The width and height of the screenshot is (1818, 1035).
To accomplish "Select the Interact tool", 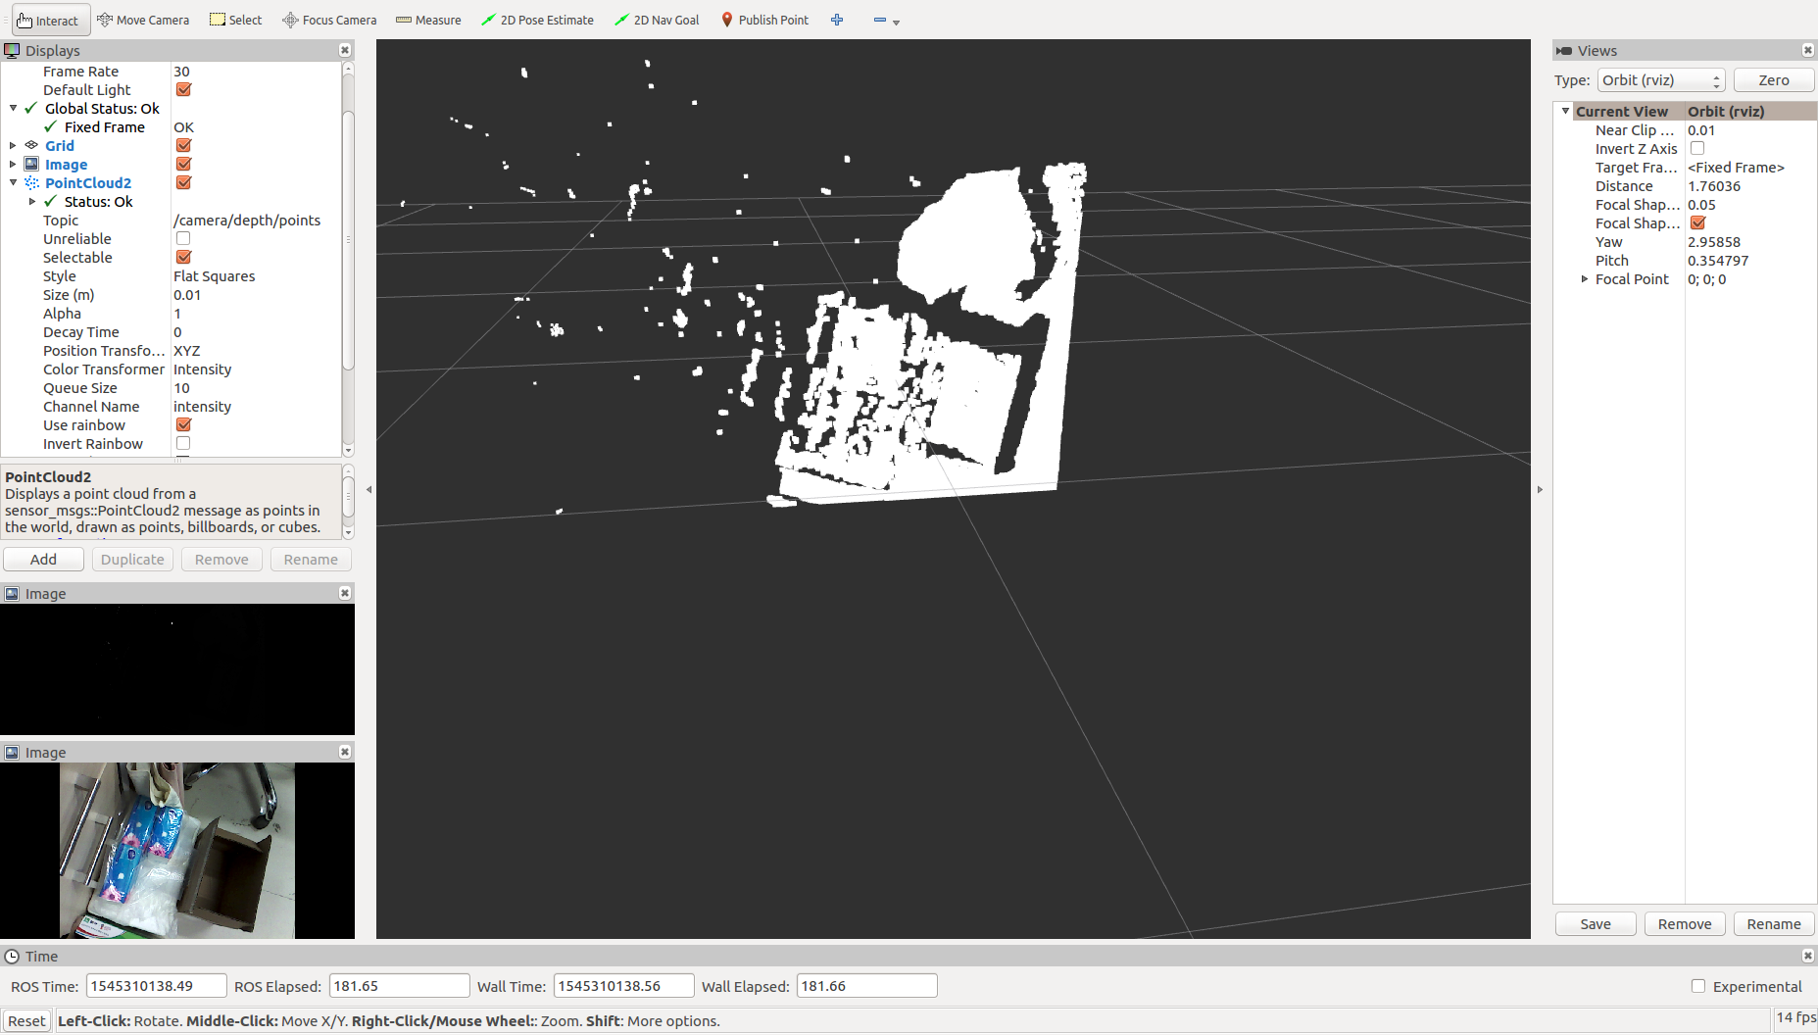I will pyautogui.click(x=49, y=20).
